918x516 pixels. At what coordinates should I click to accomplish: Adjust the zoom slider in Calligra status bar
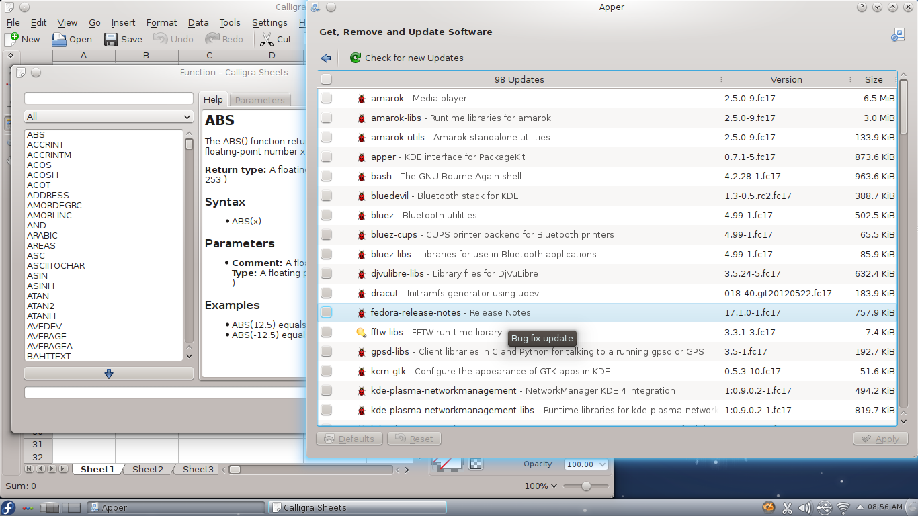pyautogui.click(x=586, y=486)
